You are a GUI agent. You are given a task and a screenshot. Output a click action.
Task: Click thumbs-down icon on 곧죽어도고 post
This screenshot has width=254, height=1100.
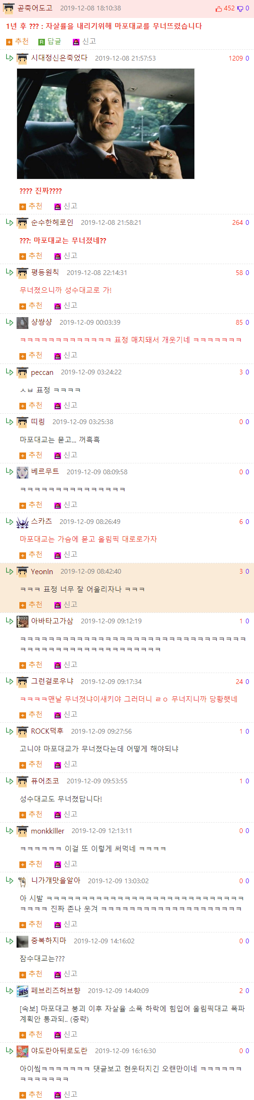point(240,9)
